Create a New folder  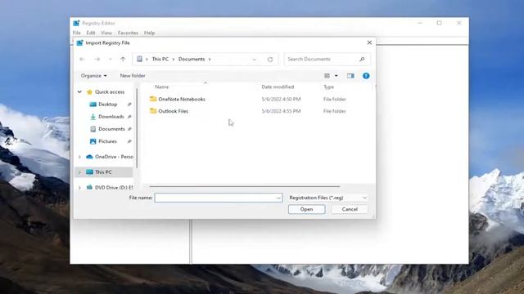(x=133, y=76)
